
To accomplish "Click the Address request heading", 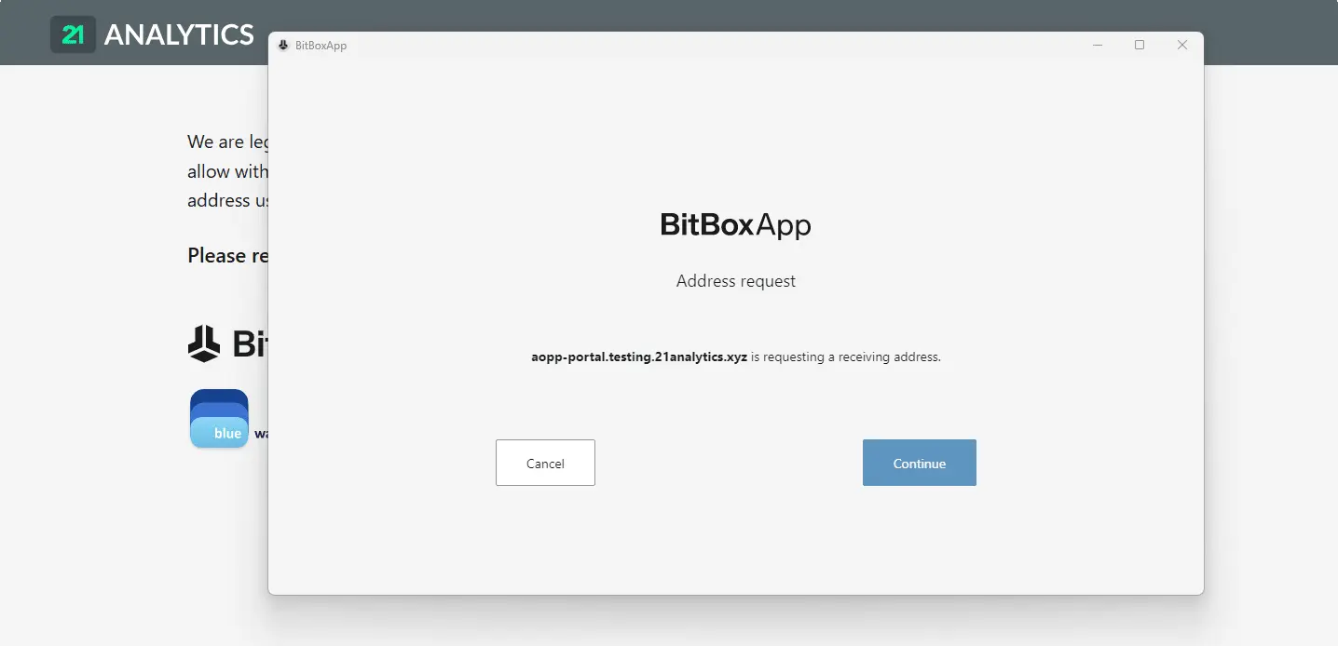I will [x=735, y=280].
